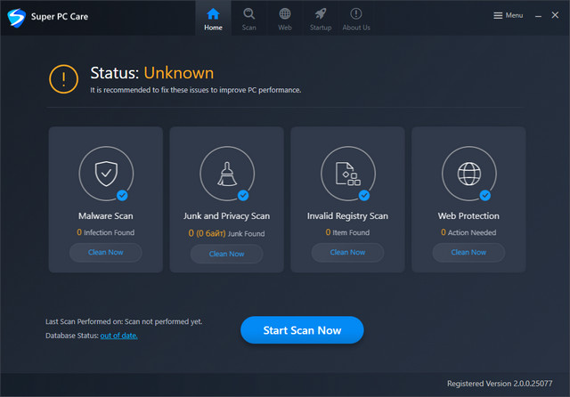Click Clean Now under Malware Scan
Image resolution: width=570 pixels, height=397 pixels.
105,252
